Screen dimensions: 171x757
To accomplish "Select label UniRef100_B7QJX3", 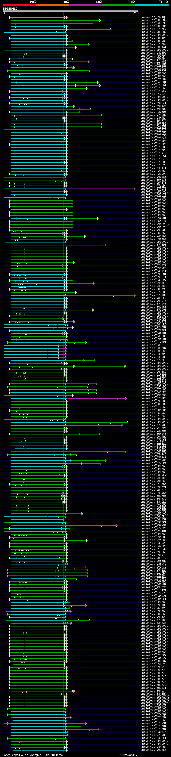I will [x=153, y=68].
